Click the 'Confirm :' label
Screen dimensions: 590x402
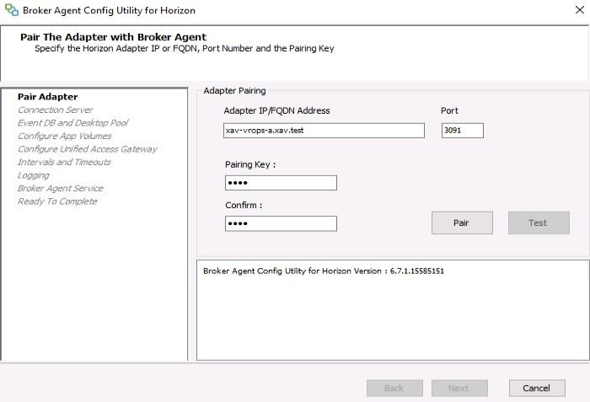pyautogui.click(x=244, y=205)
